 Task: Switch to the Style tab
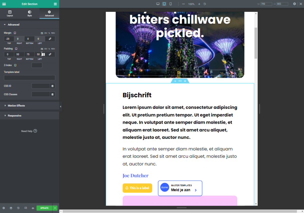tap(29, 13)
